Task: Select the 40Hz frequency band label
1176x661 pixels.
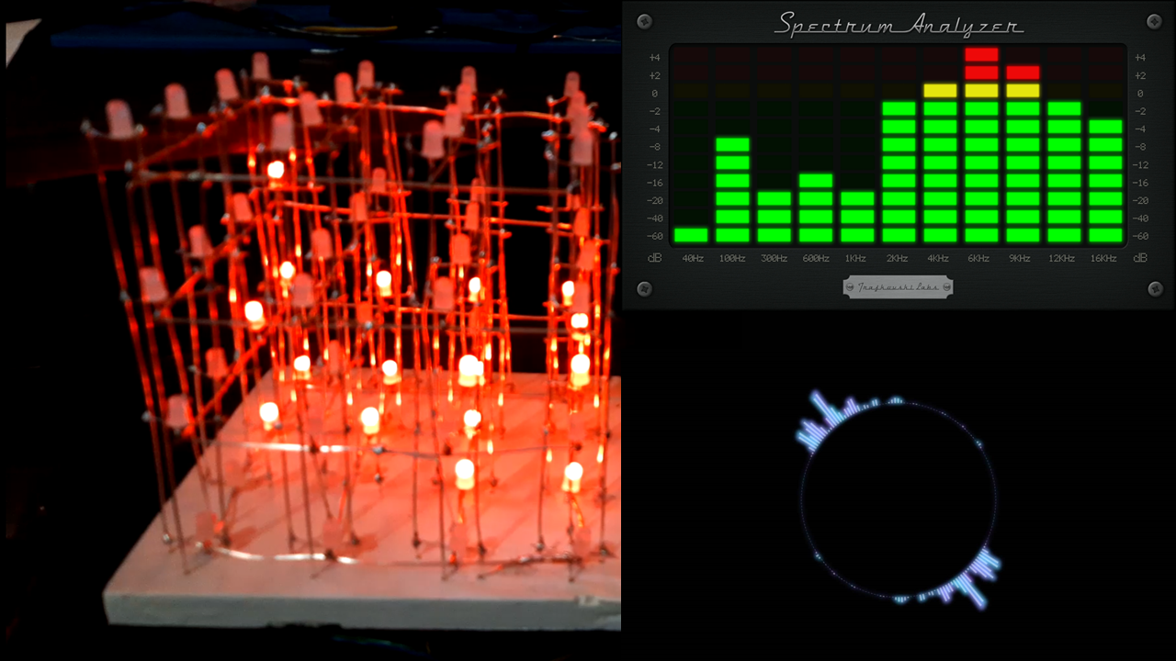Action: point(693,259)
